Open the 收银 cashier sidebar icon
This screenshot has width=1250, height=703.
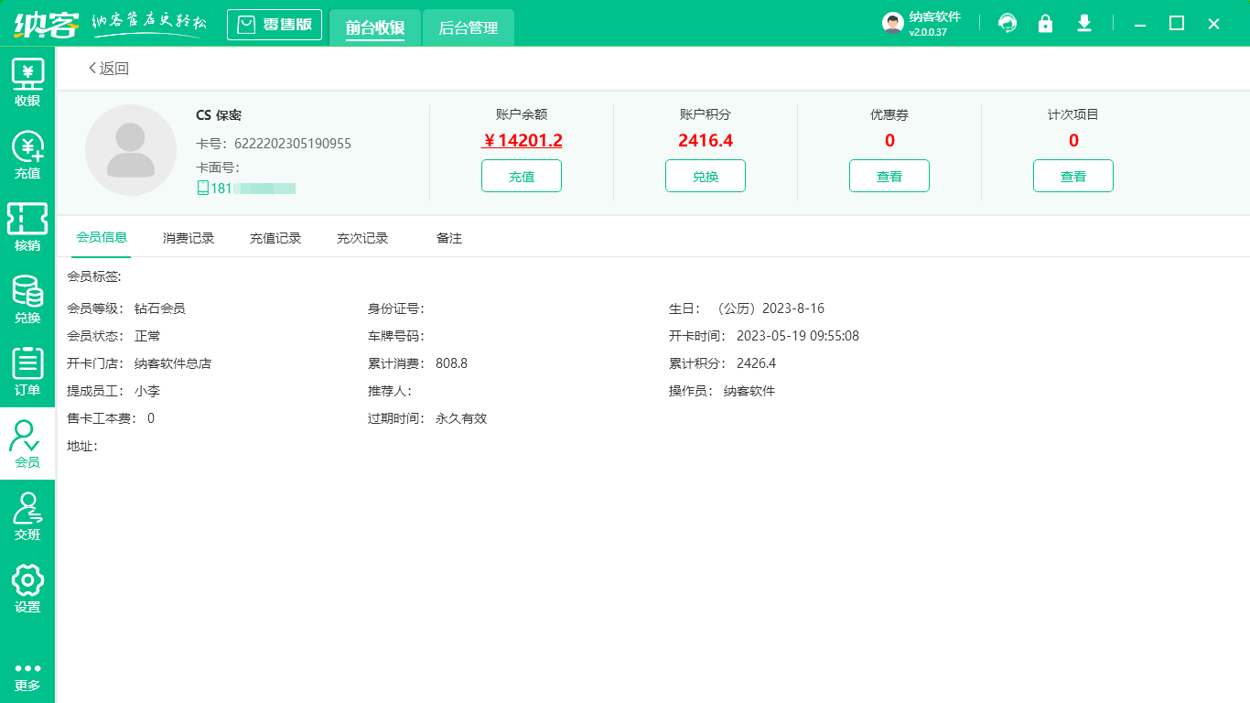point(27,82)
